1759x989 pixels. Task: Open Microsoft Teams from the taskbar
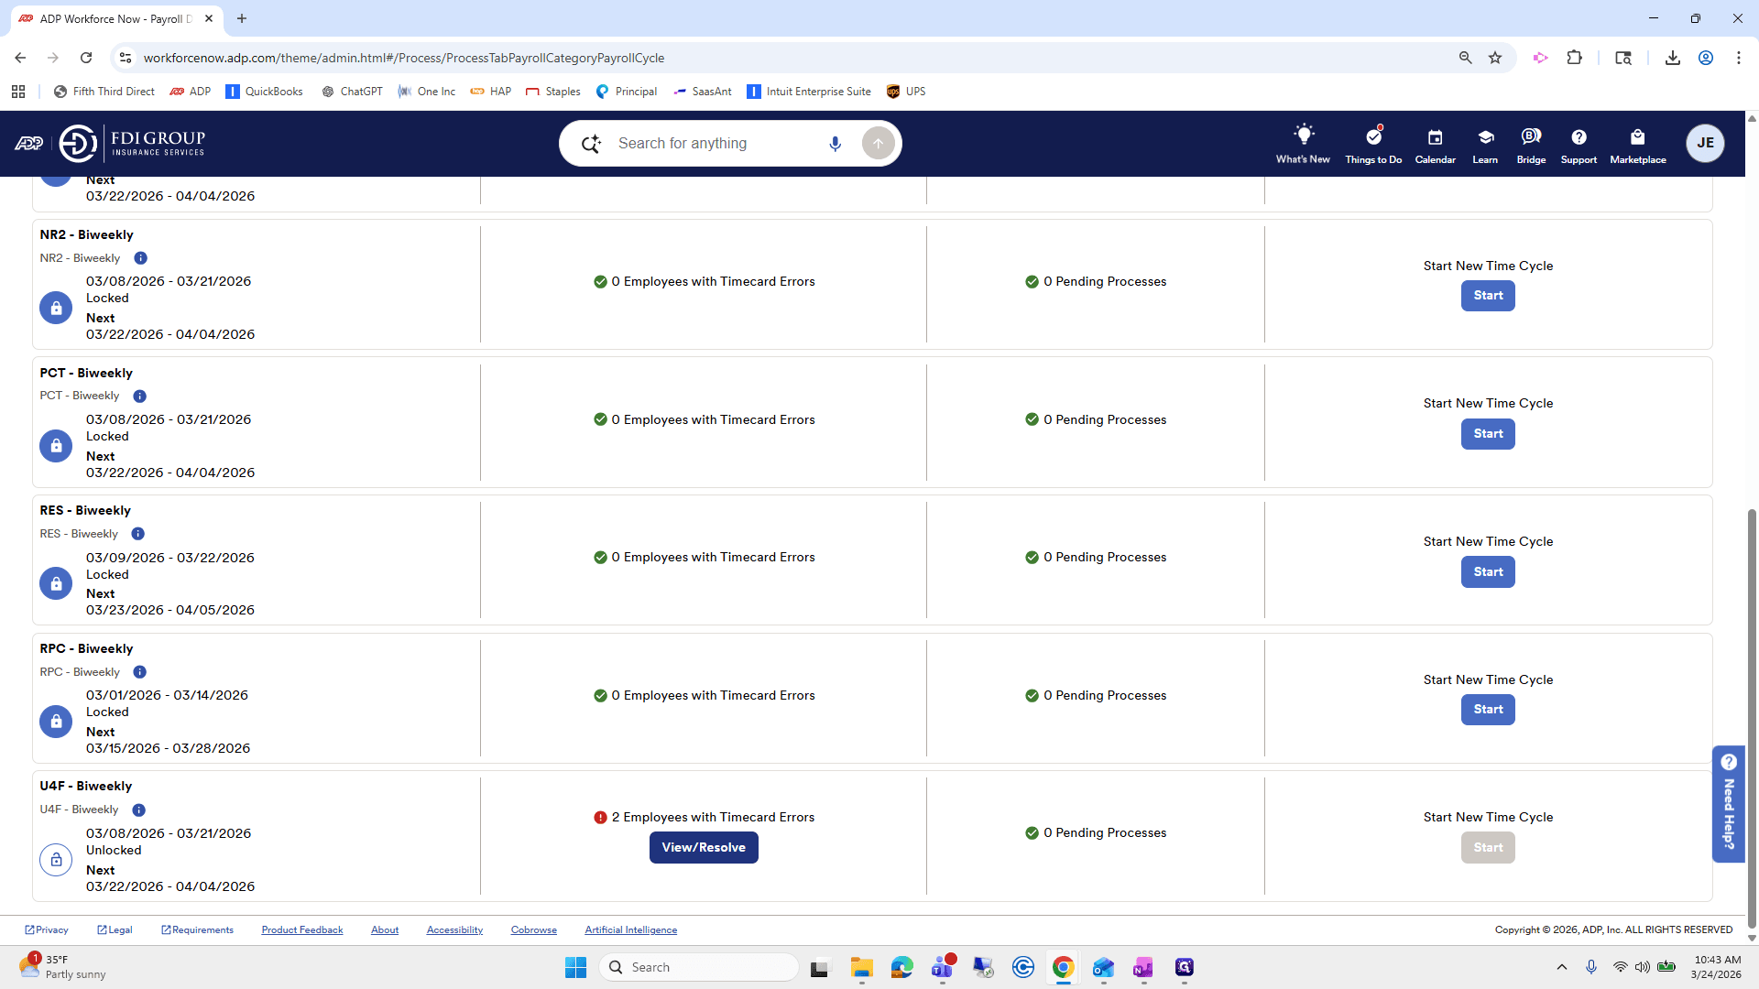[x=943, y=968]
